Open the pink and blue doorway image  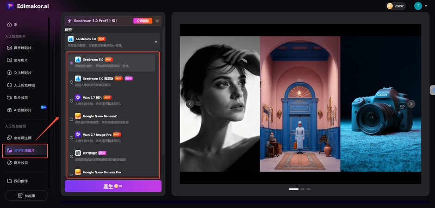coord(300,104)
